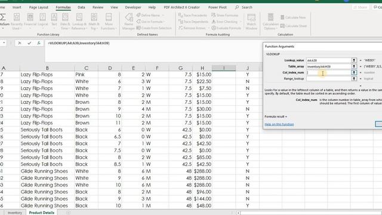Screen dimensions: 382x215
Task: Open the Review ribbon tab
Action: 98,7
